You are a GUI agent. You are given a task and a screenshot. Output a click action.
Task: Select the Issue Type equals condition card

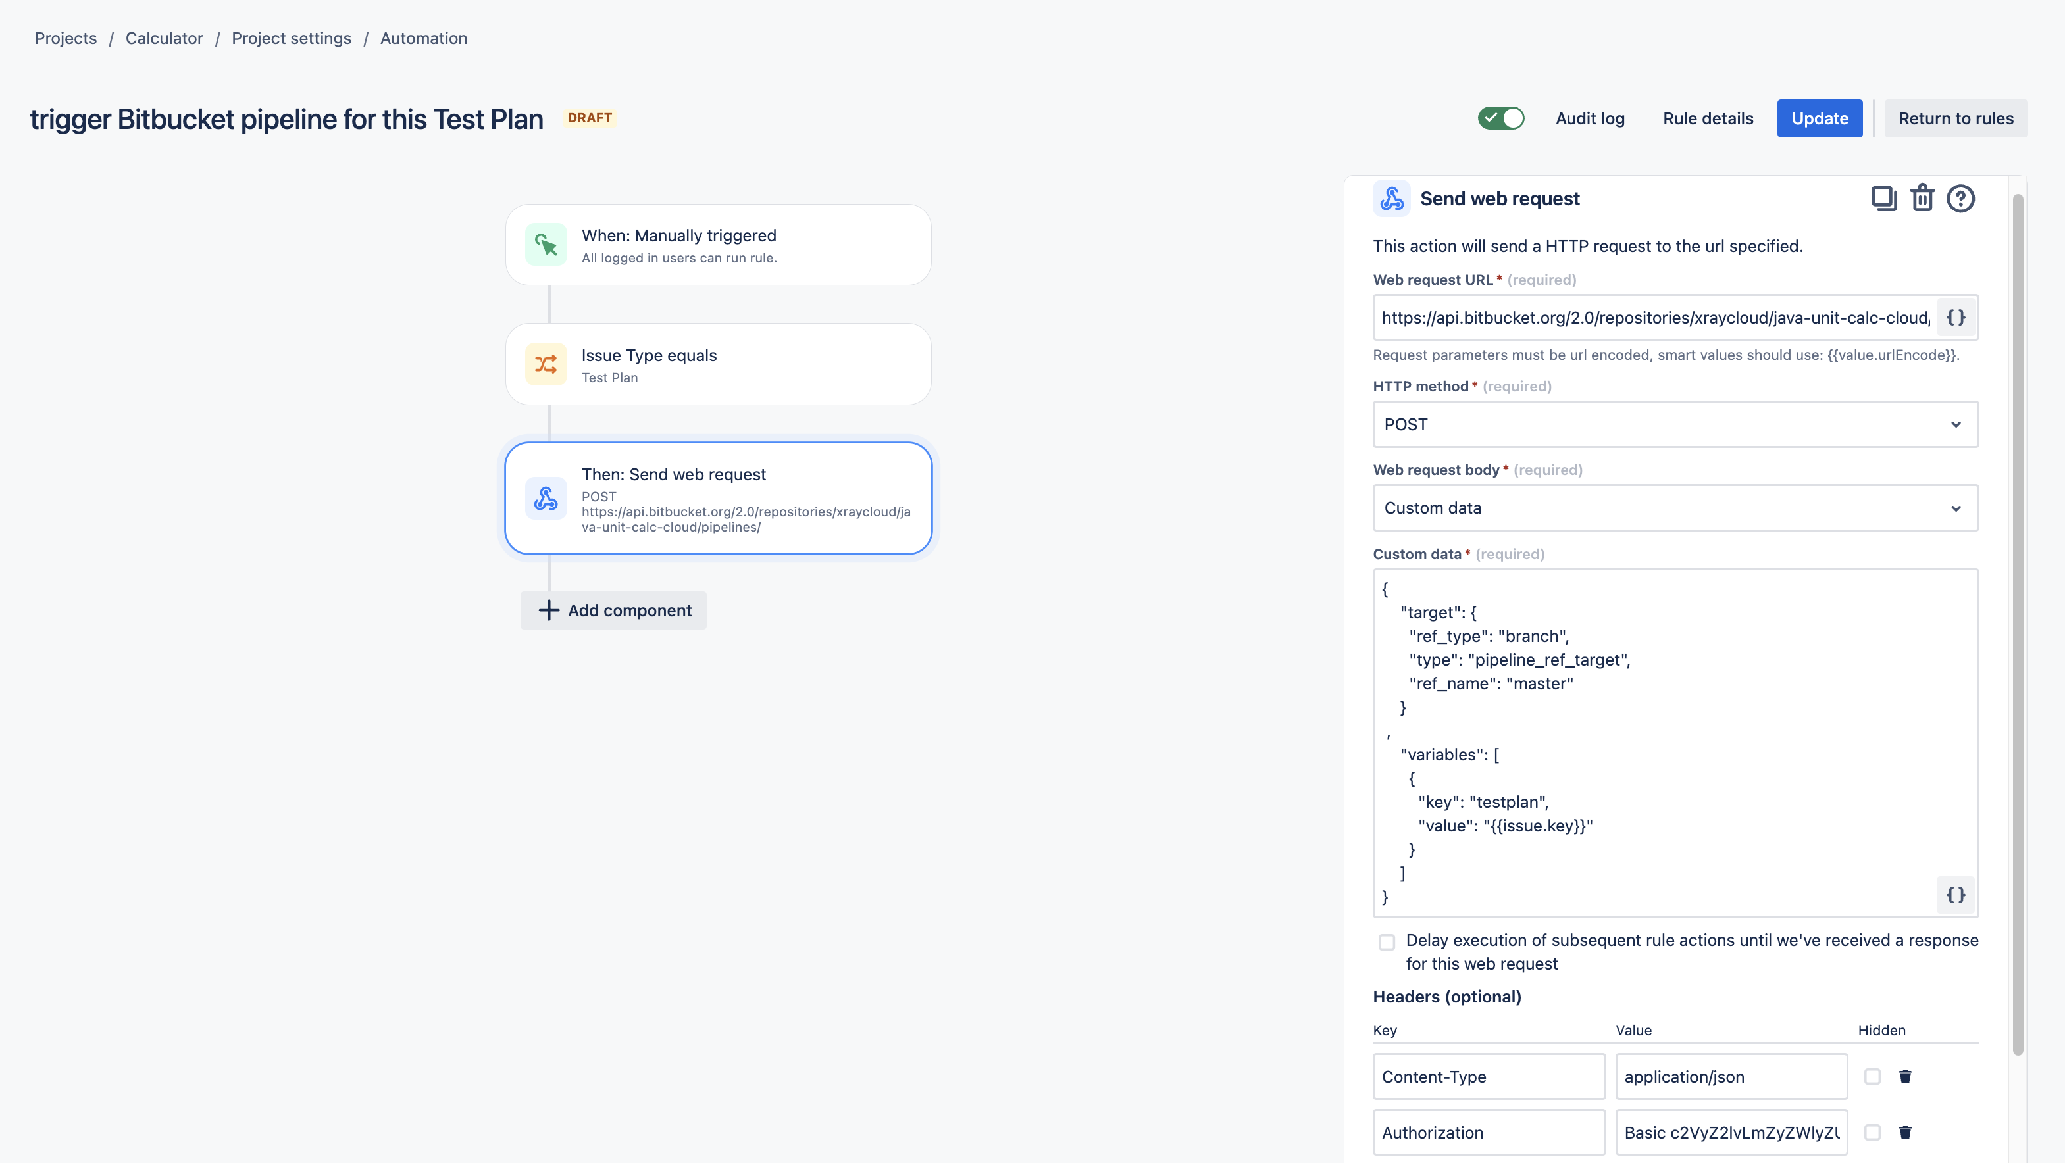pos(718,364)
